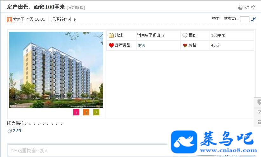Screen dimensions: 261x157
Task: Click the print icon near the title
Action: 241,7
